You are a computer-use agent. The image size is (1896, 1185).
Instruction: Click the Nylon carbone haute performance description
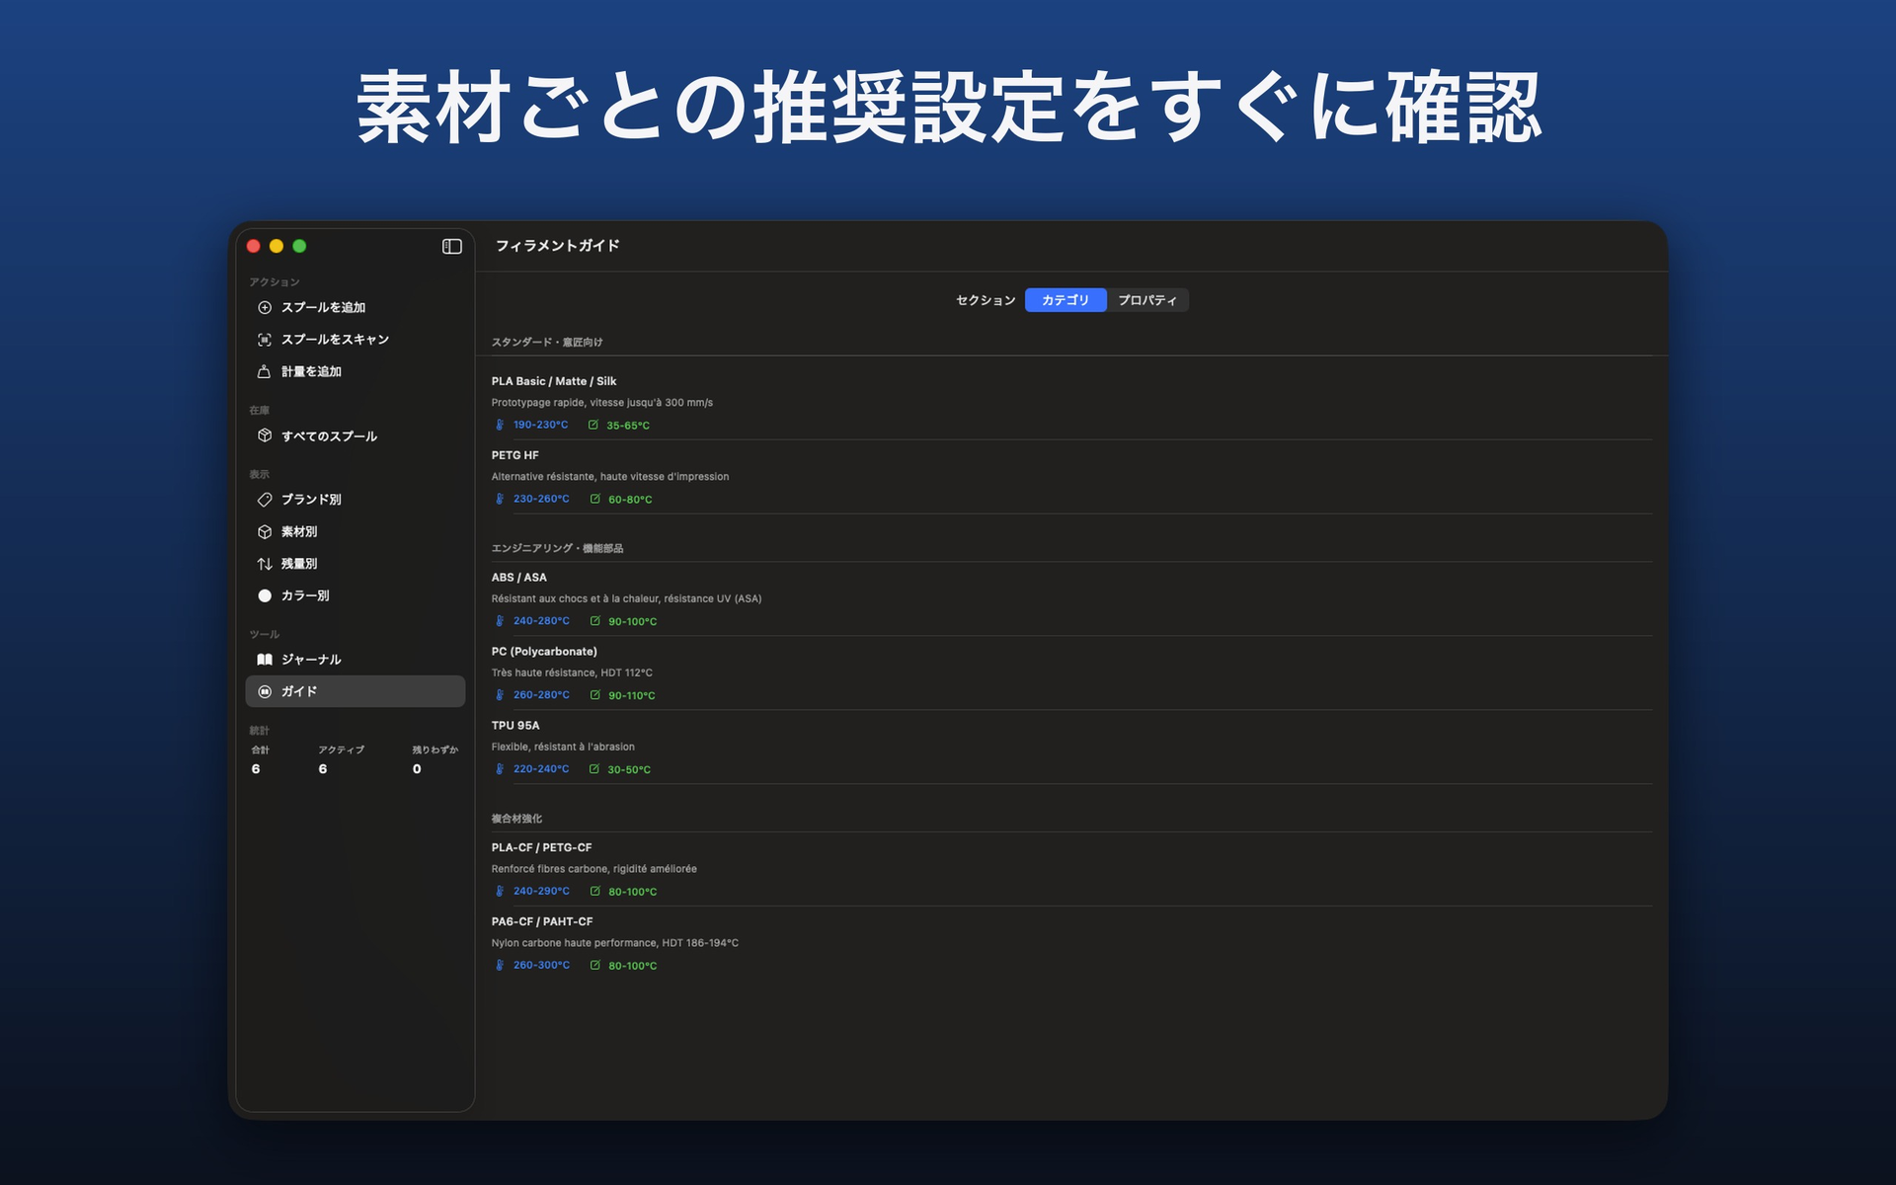tap(615, 943)
